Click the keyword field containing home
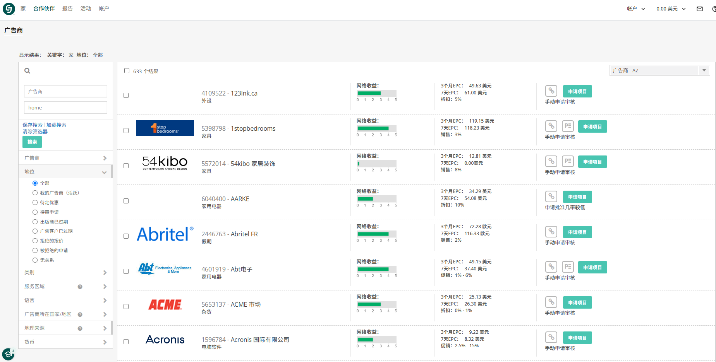The height and width of the screenshot is (362, 716). 65,108
